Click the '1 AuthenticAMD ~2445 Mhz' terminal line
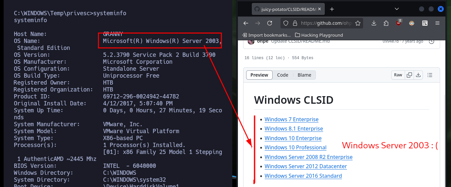Screen dimensions: 451x187 pos(57,159)
